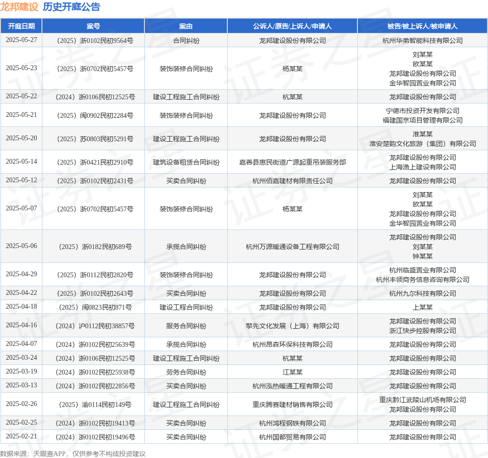Click plaintiff 杭州万源暖通设备工程有限公司

tap(292, 247)
